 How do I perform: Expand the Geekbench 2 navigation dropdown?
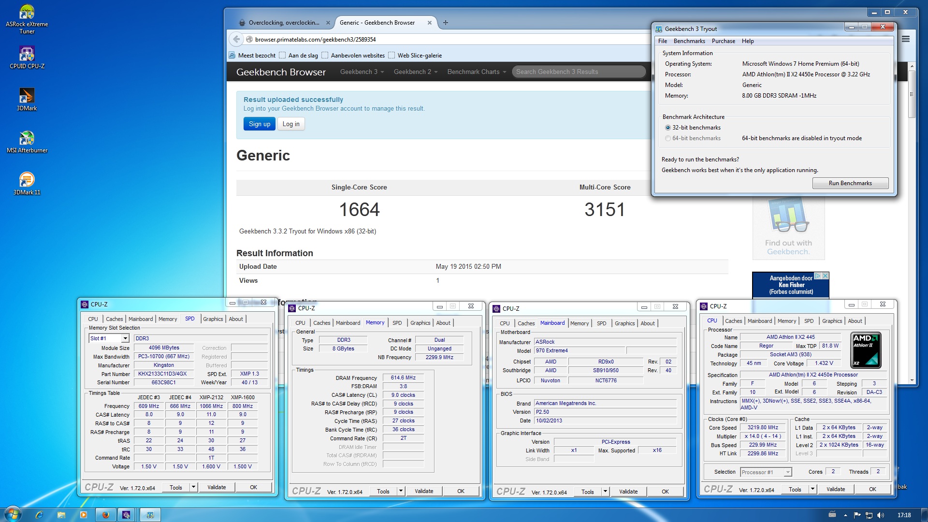pyautogui.click(x=415, y=72)
